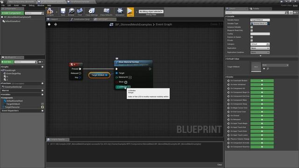Toggle TargetCharacter editable eye in My Blueprint
Image resolution: width=299 pixels, height=168 pixels.
point(43,107)
